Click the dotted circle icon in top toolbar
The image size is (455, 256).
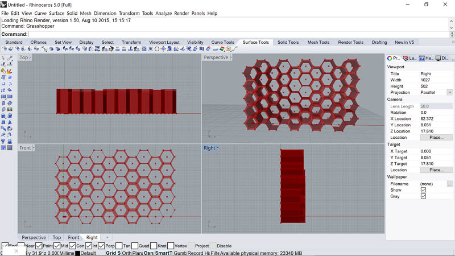coord(157,49)
